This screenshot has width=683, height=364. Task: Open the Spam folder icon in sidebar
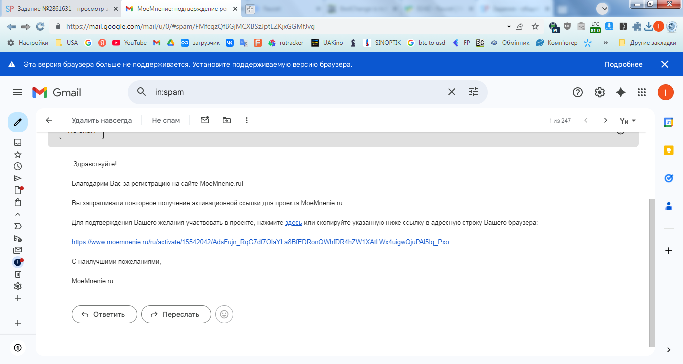click(x=18, y=262)
